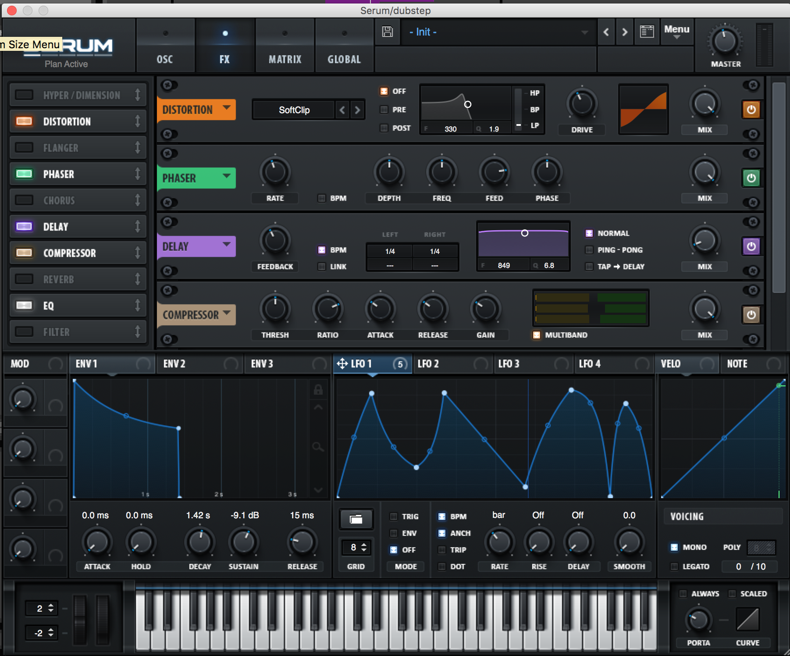790x656 pixels.
Task: Click Chorus rack enable toggle in list
Action: (x=24, y=200)
